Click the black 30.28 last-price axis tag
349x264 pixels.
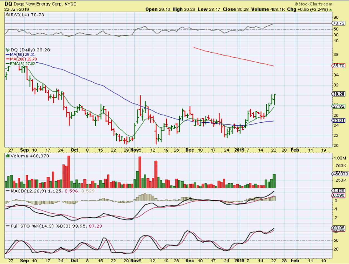click(339, 94)
